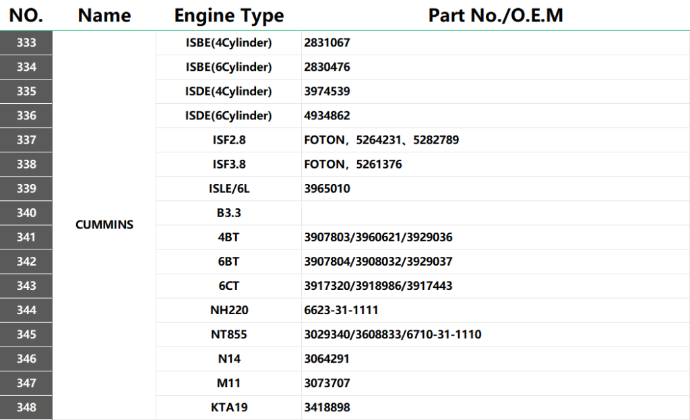Click the ISF2.8 engine type cell

[x=229, y=140]
